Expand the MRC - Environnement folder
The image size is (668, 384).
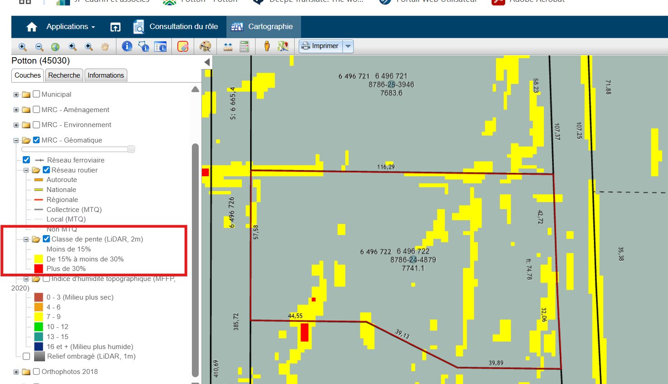pos(16,125)
